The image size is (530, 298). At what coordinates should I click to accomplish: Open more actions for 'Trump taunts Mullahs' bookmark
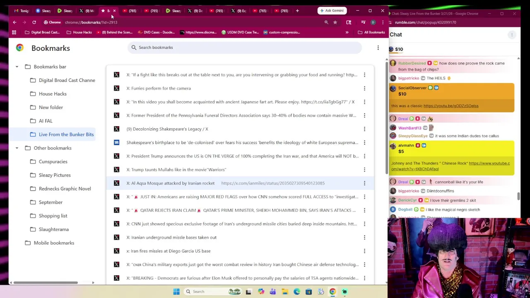click(364, 170)
